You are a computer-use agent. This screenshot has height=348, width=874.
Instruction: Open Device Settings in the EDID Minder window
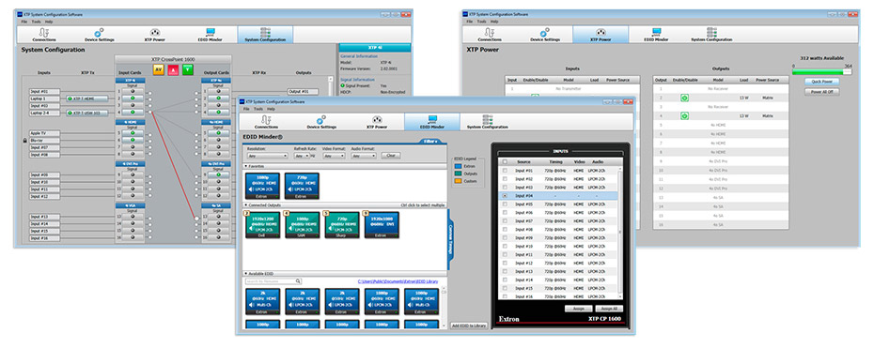click(x=321, y=122)
